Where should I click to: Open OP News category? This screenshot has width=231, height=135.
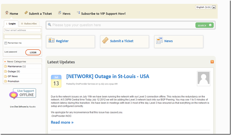[13, 76]
